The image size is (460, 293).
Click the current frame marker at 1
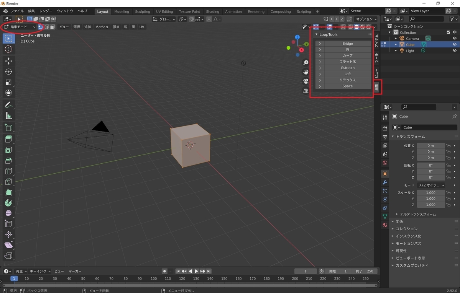[14, 278]
